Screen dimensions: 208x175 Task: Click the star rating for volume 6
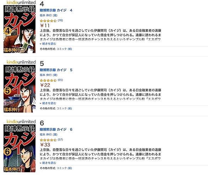click(x=48, y=140)
